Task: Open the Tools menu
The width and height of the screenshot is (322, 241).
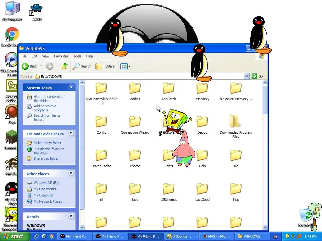Action: click(x=77, y=56)
